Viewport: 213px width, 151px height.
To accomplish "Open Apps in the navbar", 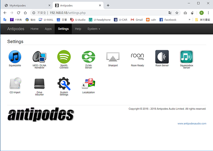I will (x=48, y=29).
